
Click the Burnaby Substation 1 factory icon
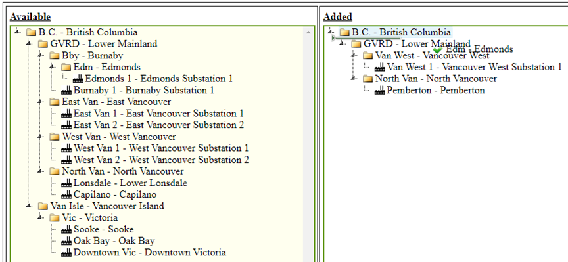coord(66,91)
